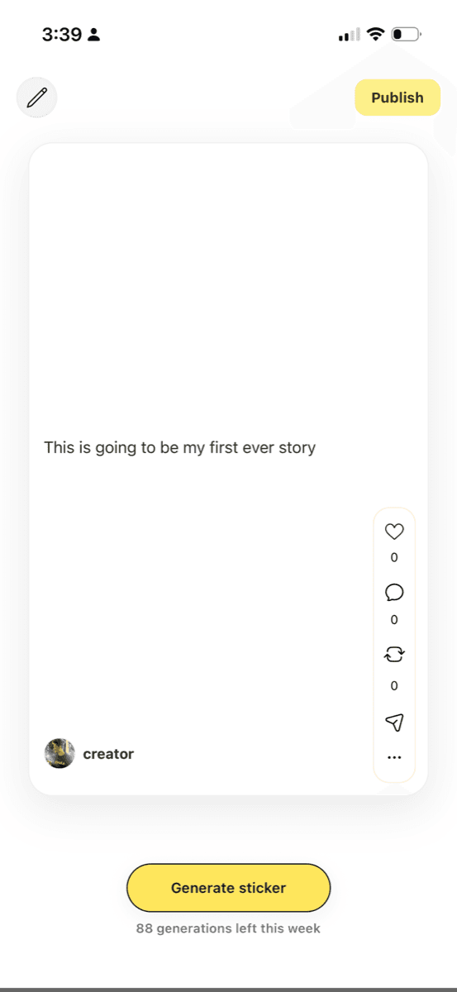Open comments via the speech bubble icon
The image size is (457, 992).
click(x=394, y=593)
